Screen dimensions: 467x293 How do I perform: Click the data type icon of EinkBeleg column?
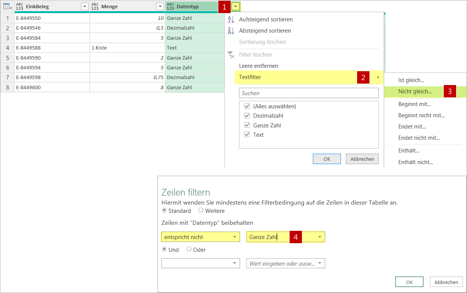pos(20,6)
